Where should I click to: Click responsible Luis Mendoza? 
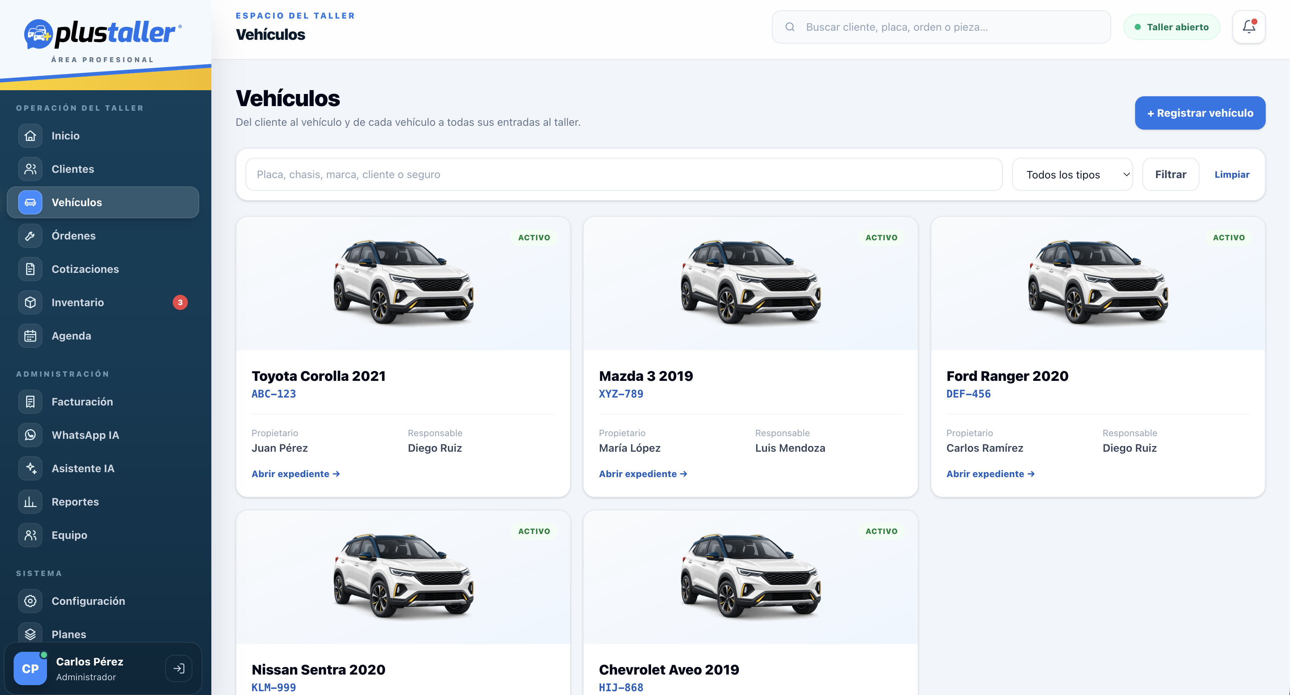click(x=790, y=448)
